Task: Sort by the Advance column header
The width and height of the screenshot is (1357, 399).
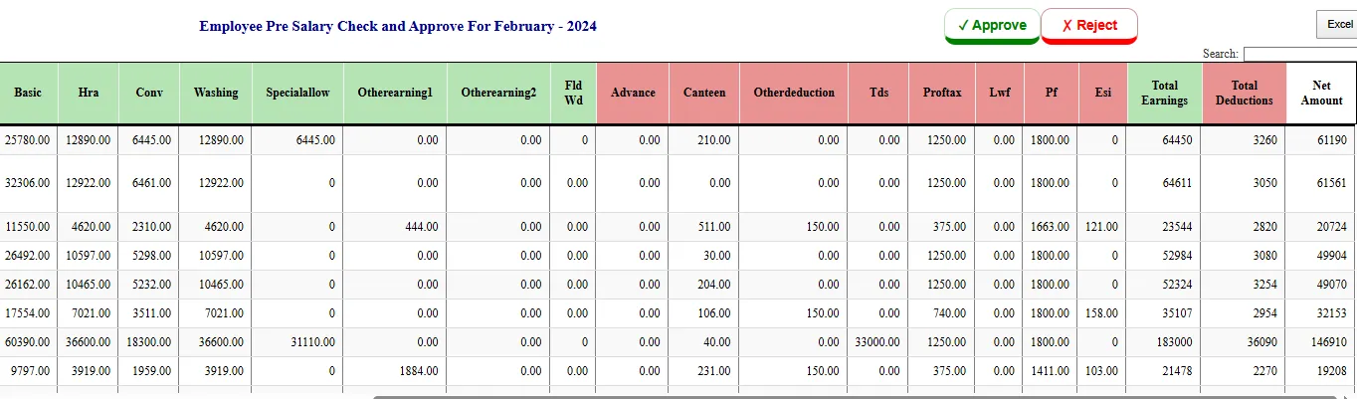Action: [x=634, y=93]
